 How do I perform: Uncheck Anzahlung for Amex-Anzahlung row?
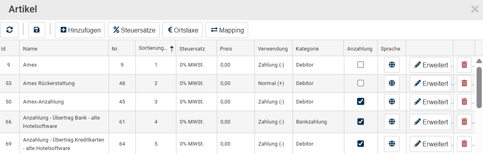(x=361, y=101)
